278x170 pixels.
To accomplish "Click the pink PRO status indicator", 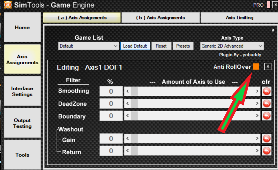I will [x=269, y=5].
